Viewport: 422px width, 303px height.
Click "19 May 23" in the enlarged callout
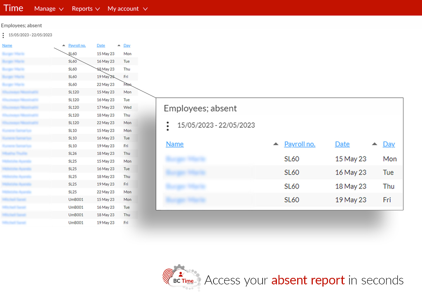[x=351, y=200]
